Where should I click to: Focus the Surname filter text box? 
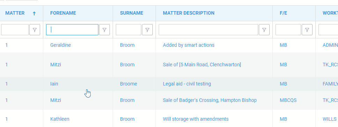click(128, 30)
